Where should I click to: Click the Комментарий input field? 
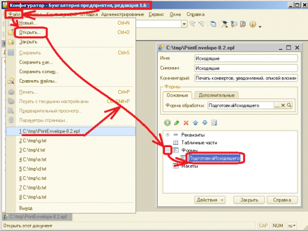click(x=246, y=78)
